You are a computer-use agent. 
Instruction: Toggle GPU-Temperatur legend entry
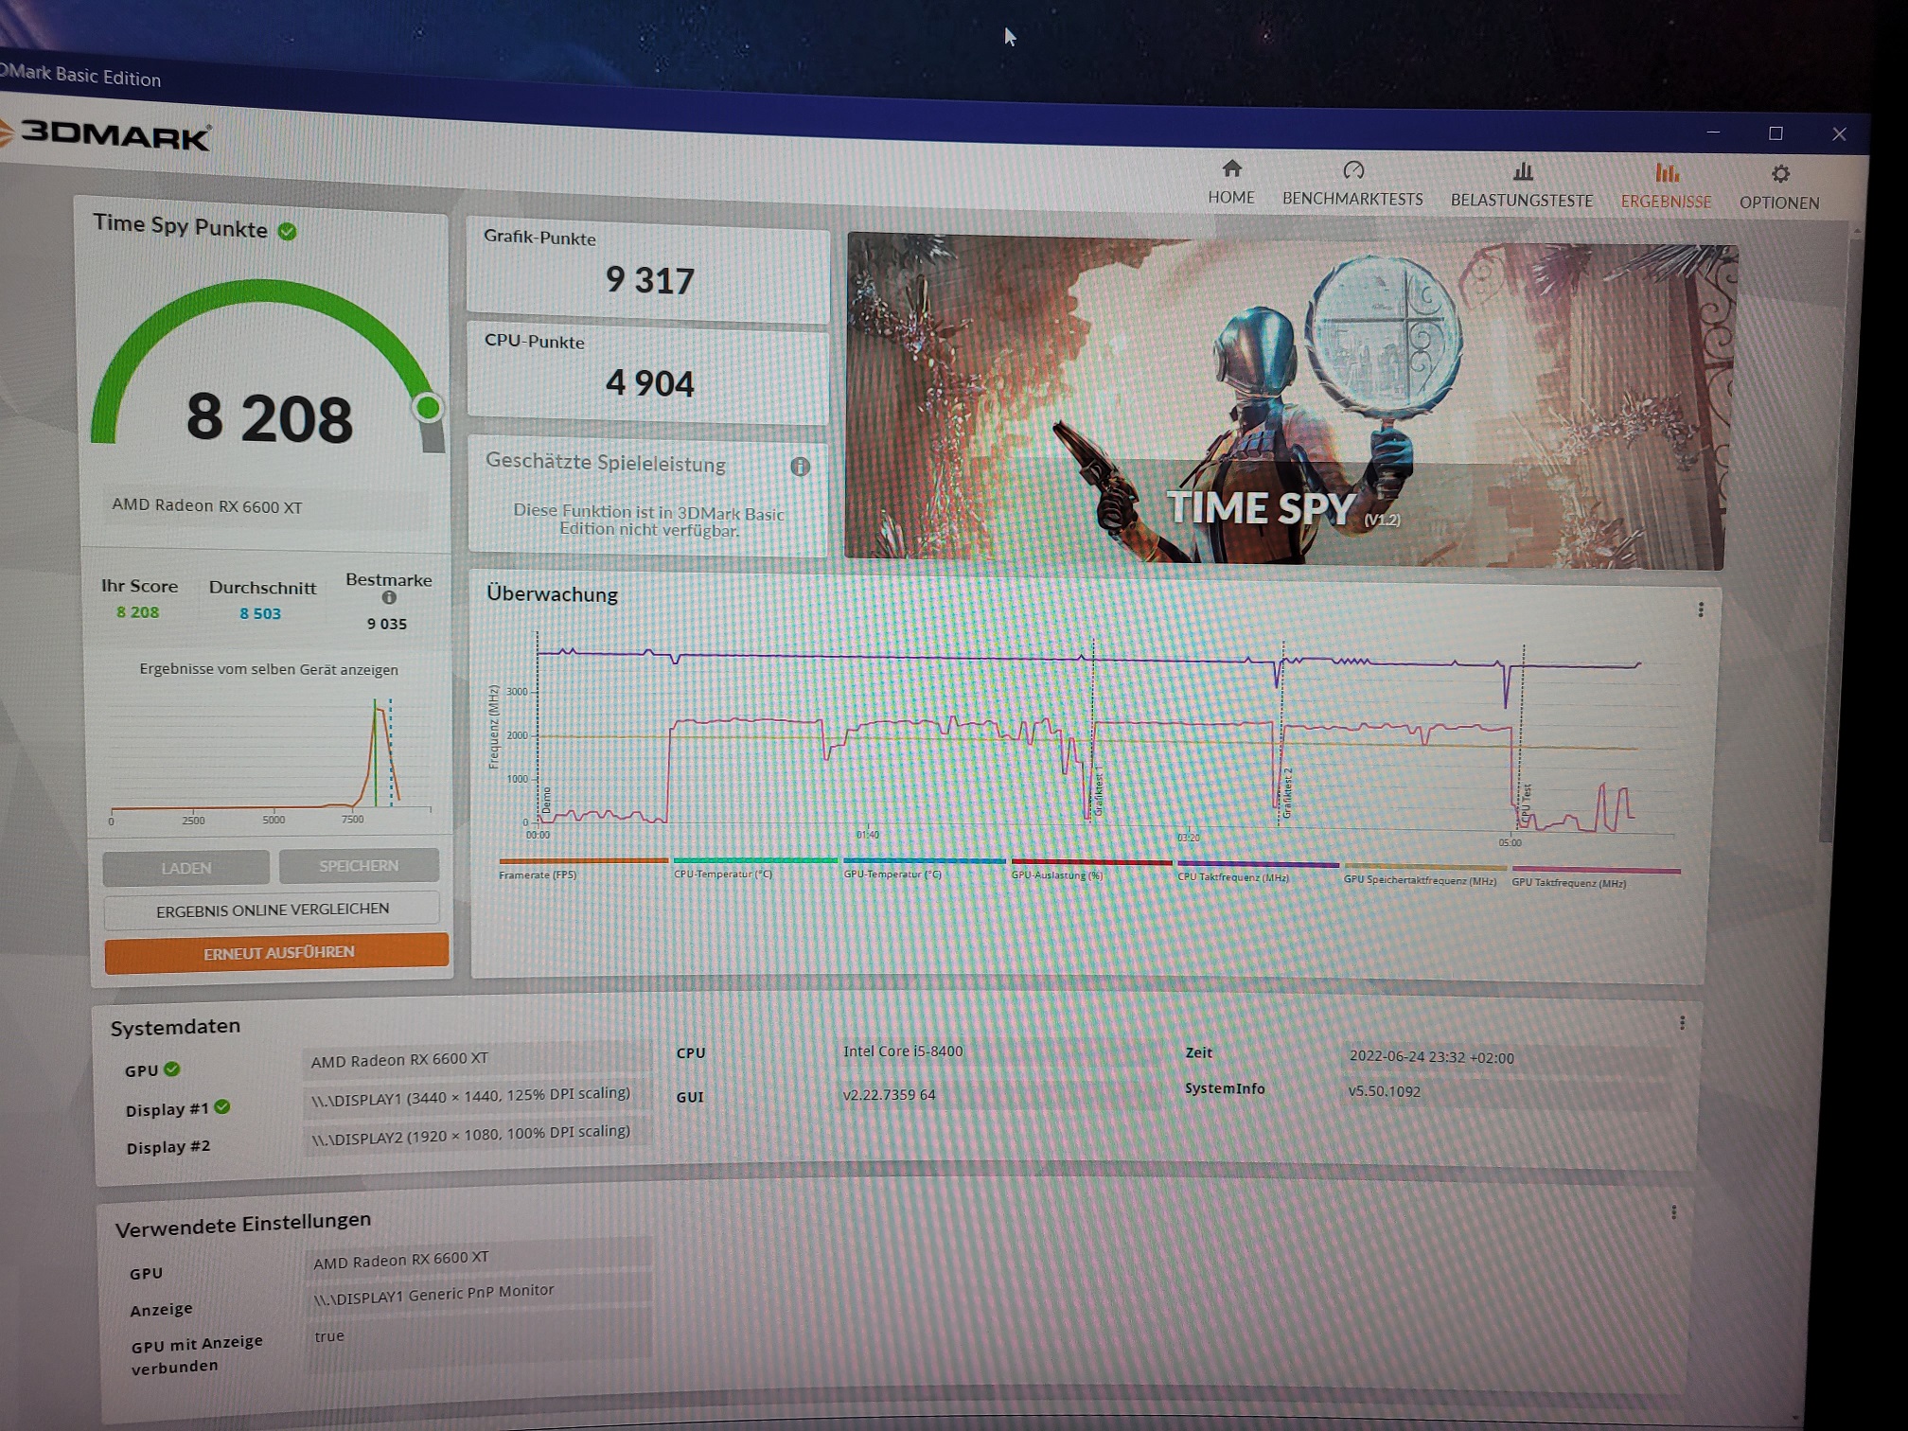(x=892, y=874)
